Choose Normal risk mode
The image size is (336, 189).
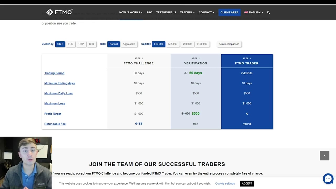click(113, 44)
